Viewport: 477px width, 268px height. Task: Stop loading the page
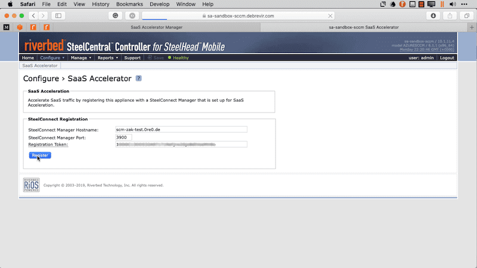click(x=330, y=16)
